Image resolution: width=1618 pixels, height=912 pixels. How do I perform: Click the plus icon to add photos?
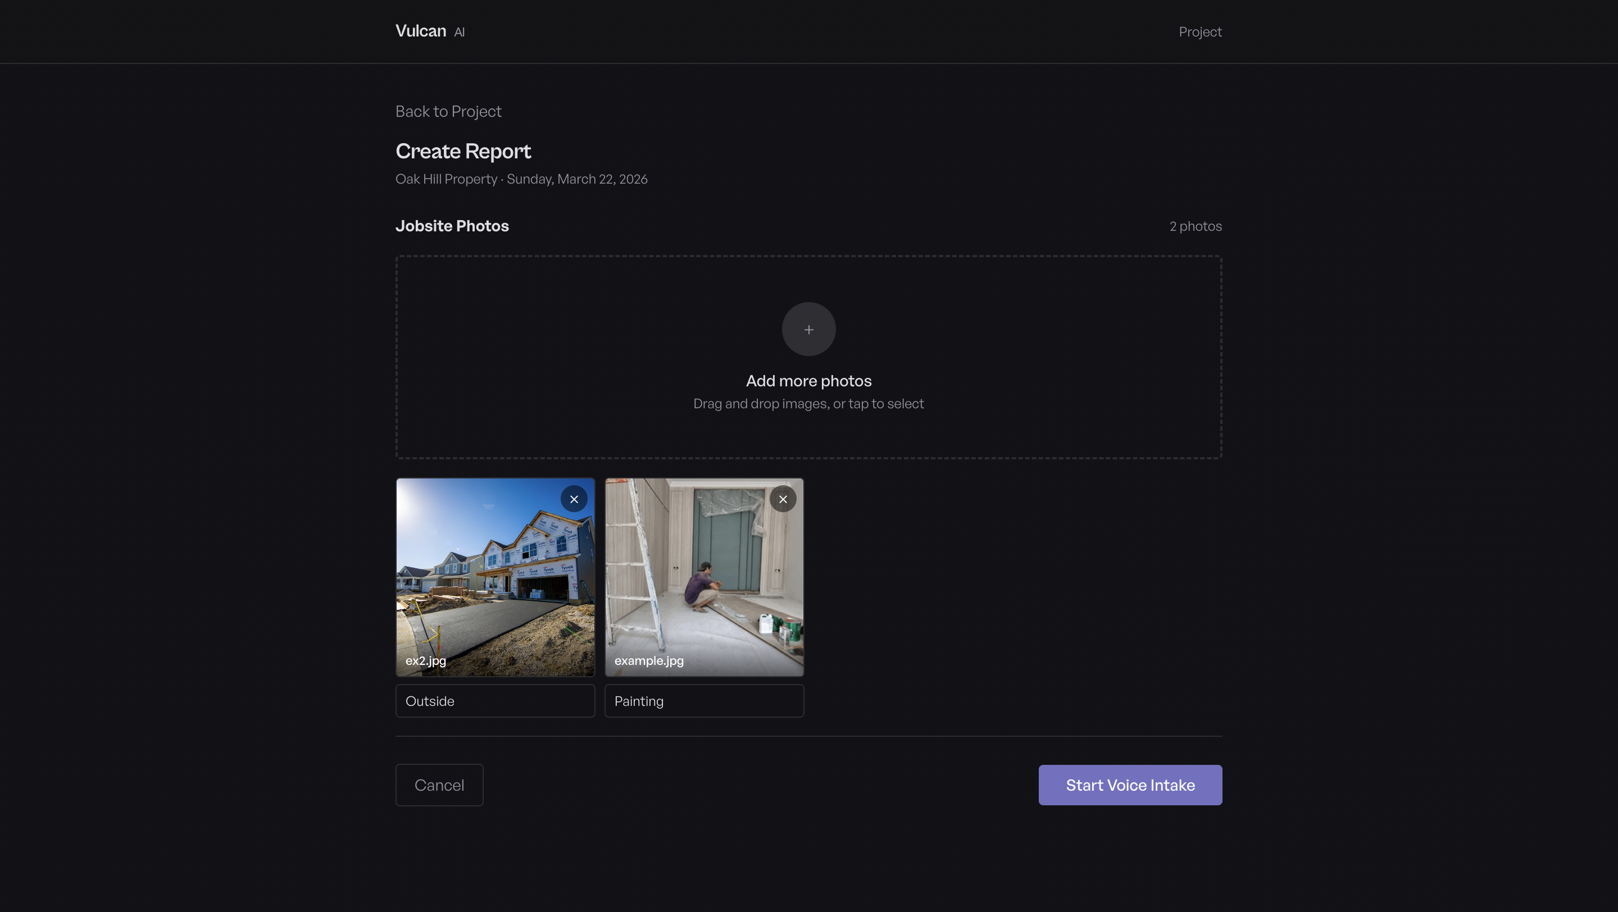click(808, 330)
